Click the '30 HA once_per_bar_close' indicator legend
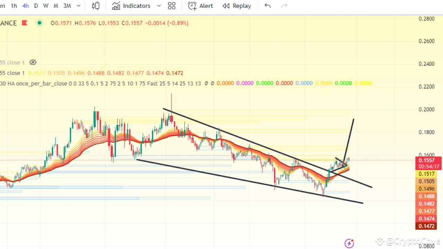 point(35,83)
